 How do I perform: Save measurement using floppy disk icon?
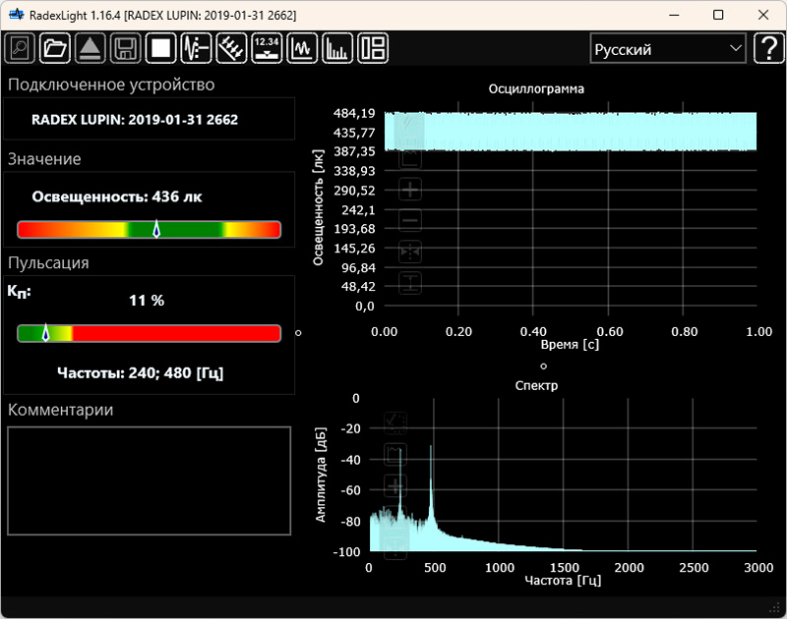(125, 47)
